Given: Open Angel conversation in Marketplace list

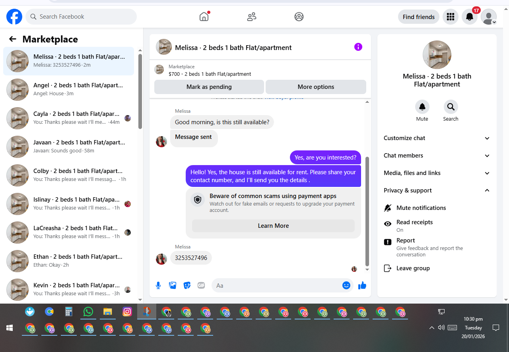Looking at the screenshot, I should tap(68, 90).
